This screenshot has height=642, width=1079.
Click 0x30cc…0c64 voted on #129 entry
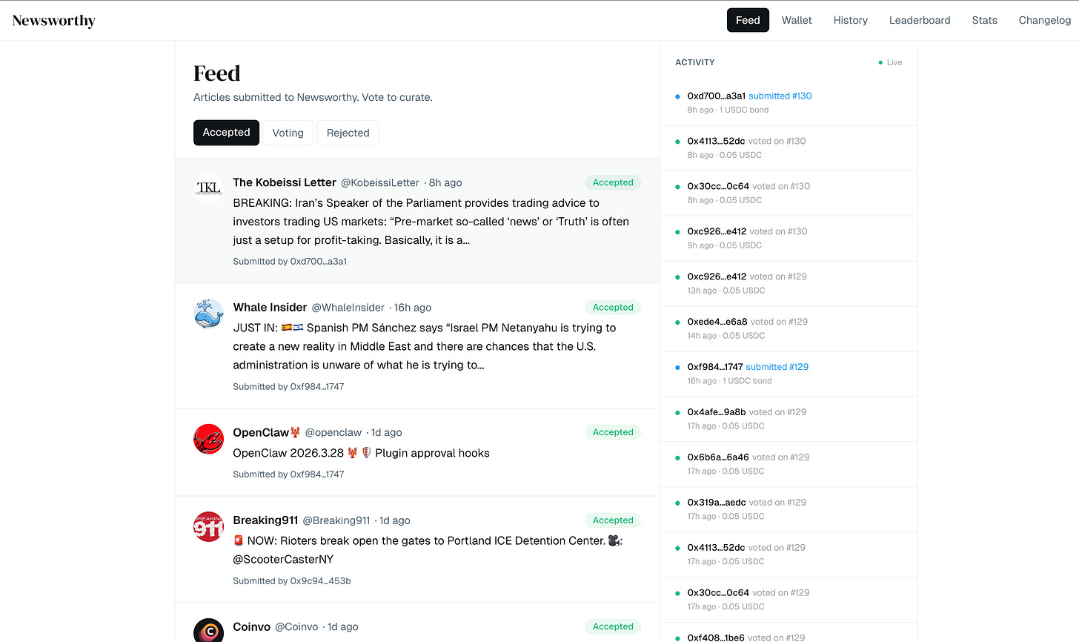pyautogui.click(x=788, y=600)
